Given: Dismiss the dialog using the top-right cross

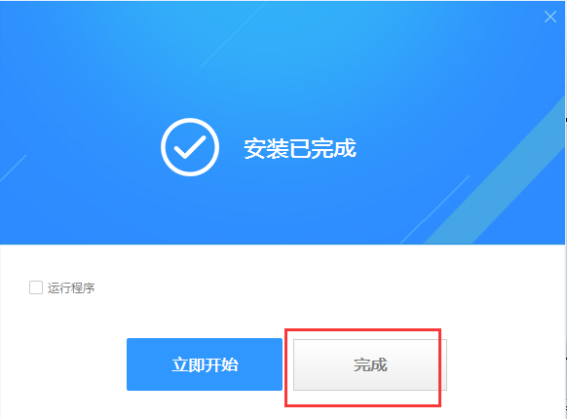Looking at the screenshot, I should 550,17.
